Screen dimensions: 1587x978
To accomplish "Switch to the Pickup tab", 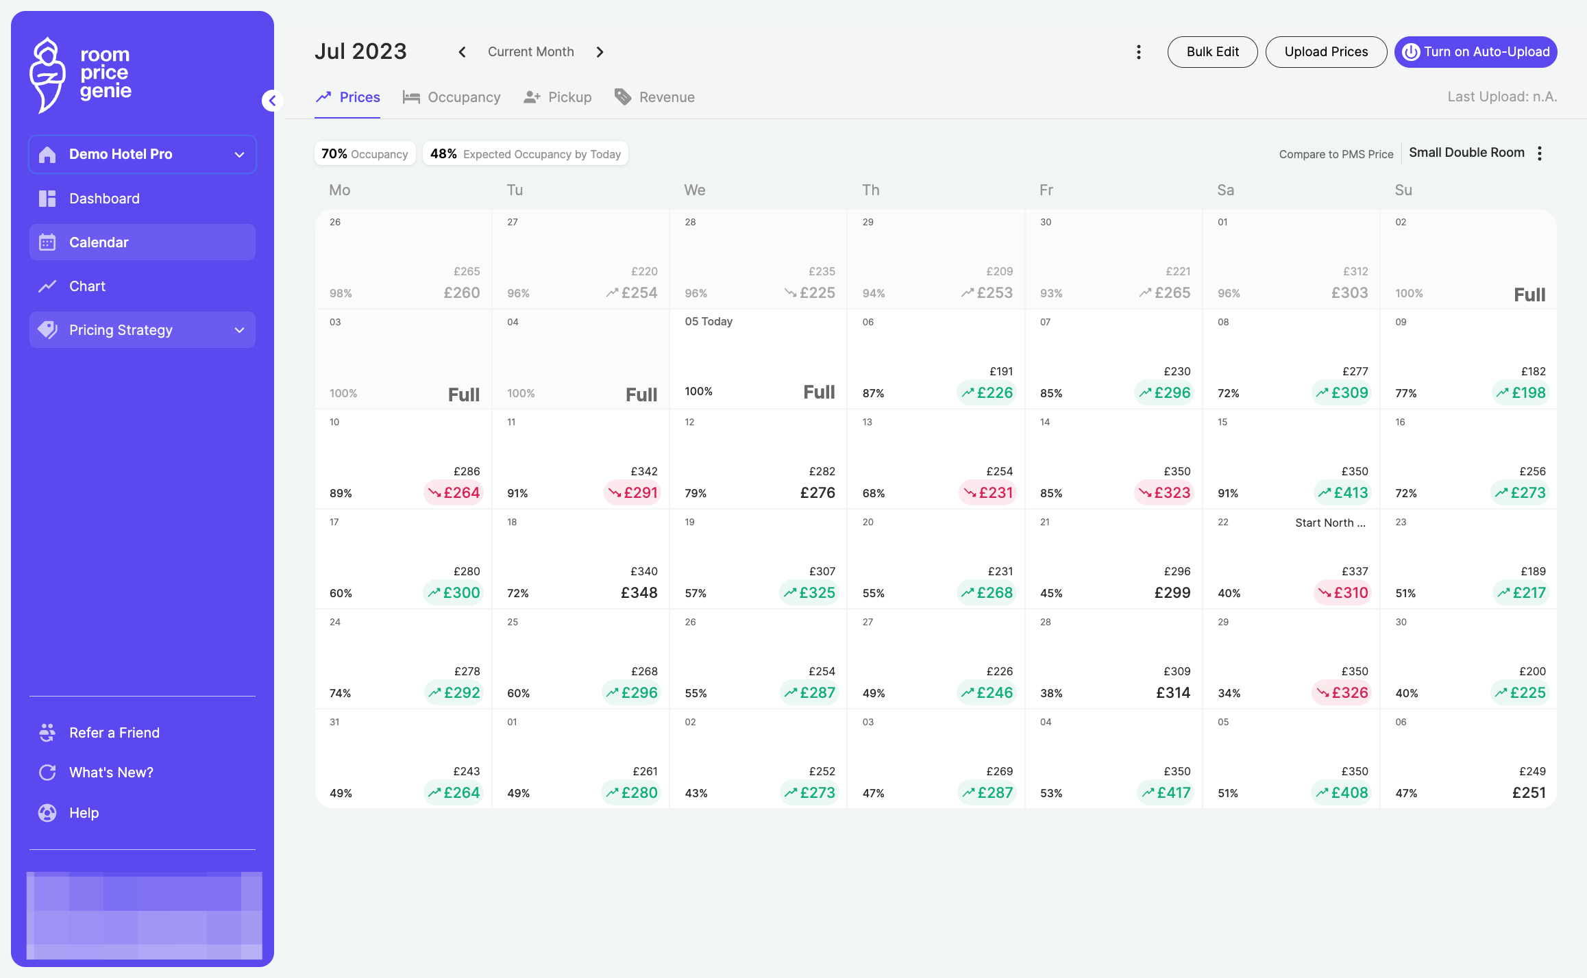I will coord(557,97).
